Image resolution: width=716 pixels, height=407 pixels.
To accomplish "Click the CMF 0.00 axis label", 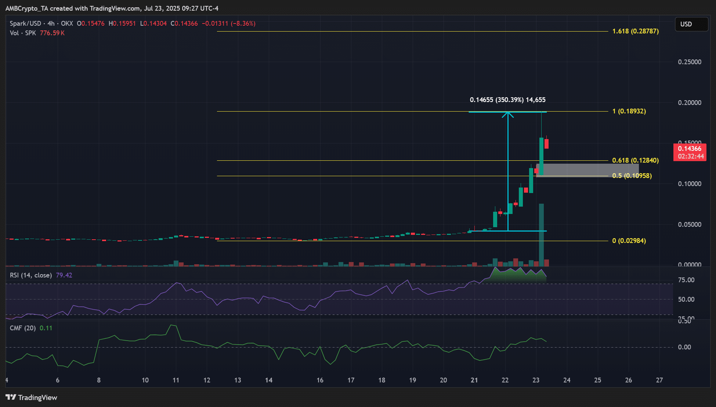I will (684, 347).
